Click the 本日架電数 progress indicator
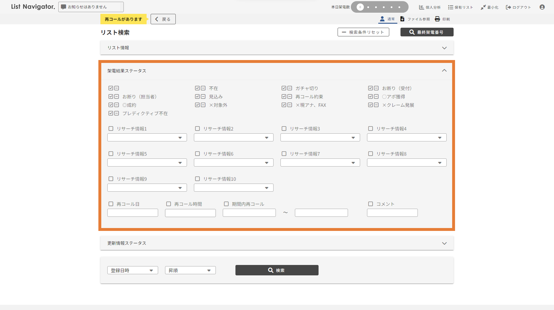The image size is (554, 310). pos(379,7)
